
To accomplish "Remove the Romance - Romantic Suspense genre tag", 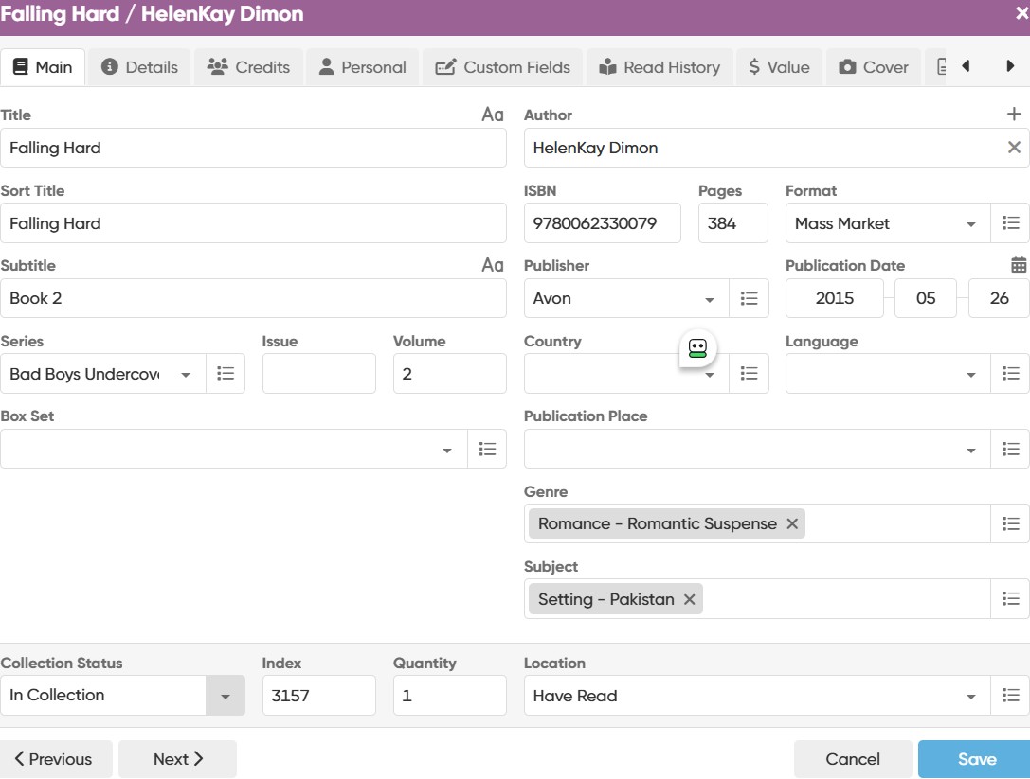I will 792,523.
